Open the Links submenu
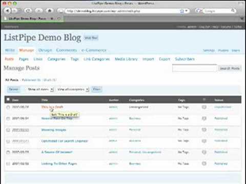This screenshot has width=246, height=184. tap(38, 59)
